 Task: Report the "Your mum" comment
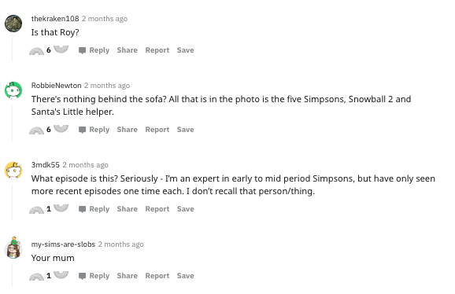(x=157, y=276)
